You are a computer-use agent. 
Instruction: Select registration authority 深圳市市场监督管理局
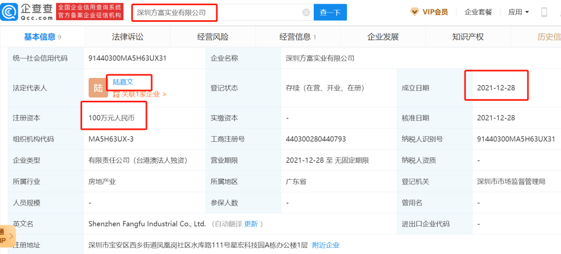511,181
